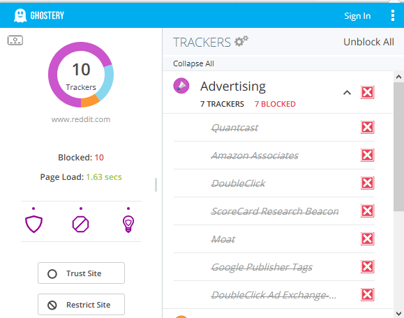Toggle block for DoubleClick Ad Exchange
This screenshot has width=404, height=318.
[368, 294]
